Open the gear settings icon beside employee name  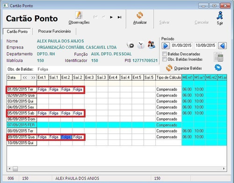pyautogui.click(x=131, y=45)
